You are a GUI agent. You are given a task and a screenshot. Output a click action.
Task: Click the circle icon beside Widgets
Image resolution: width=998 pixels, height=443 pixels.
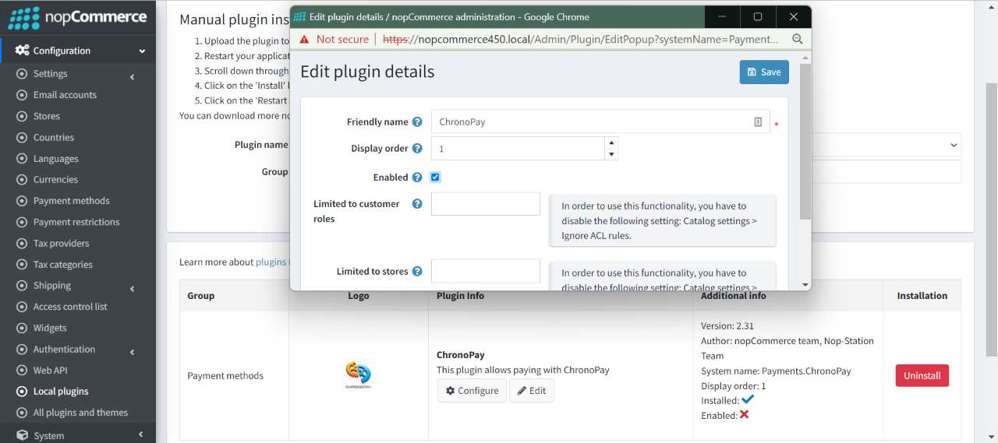22,329
